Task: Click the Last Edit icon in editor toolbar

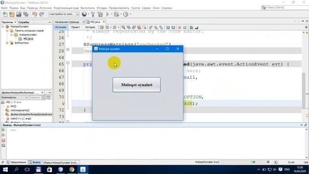Action: (102, 27)
